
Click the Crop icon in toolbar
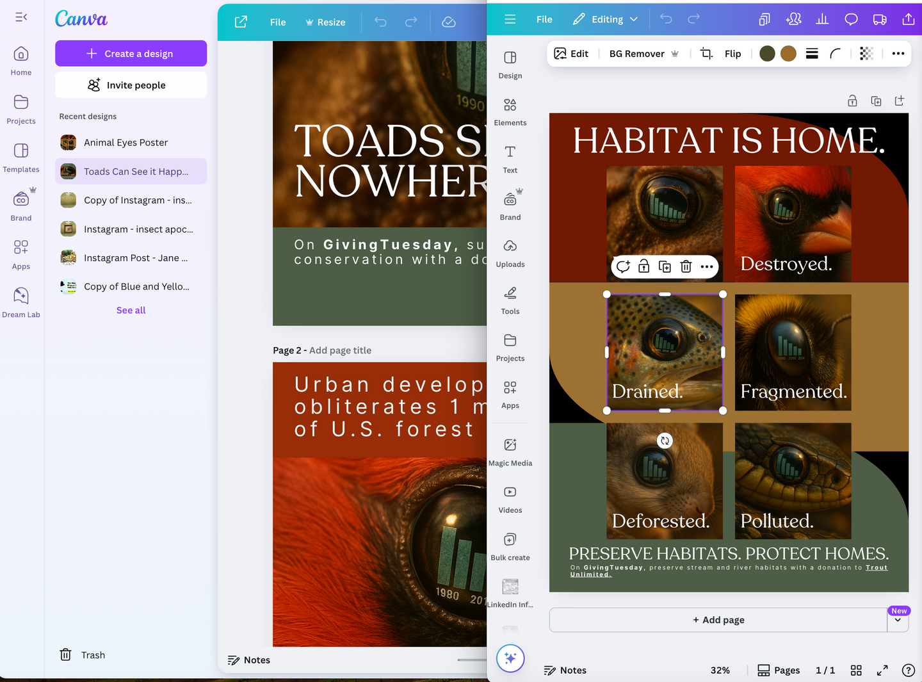(706, 54)
